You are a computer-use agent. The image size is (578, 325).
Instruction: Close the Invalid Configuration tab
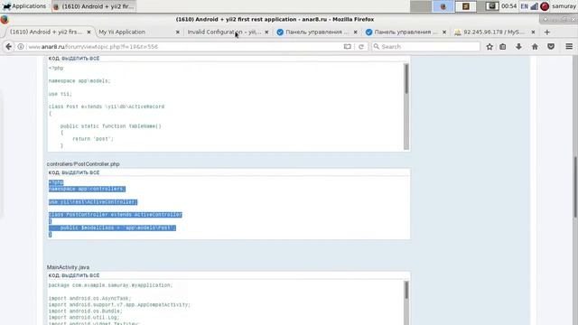tap(266, 32)
